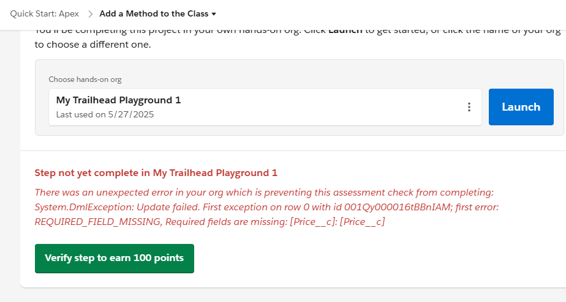Click the 'to choose a different one' text
This screenshot has height=302, width=566.
[x=92, y=45]
